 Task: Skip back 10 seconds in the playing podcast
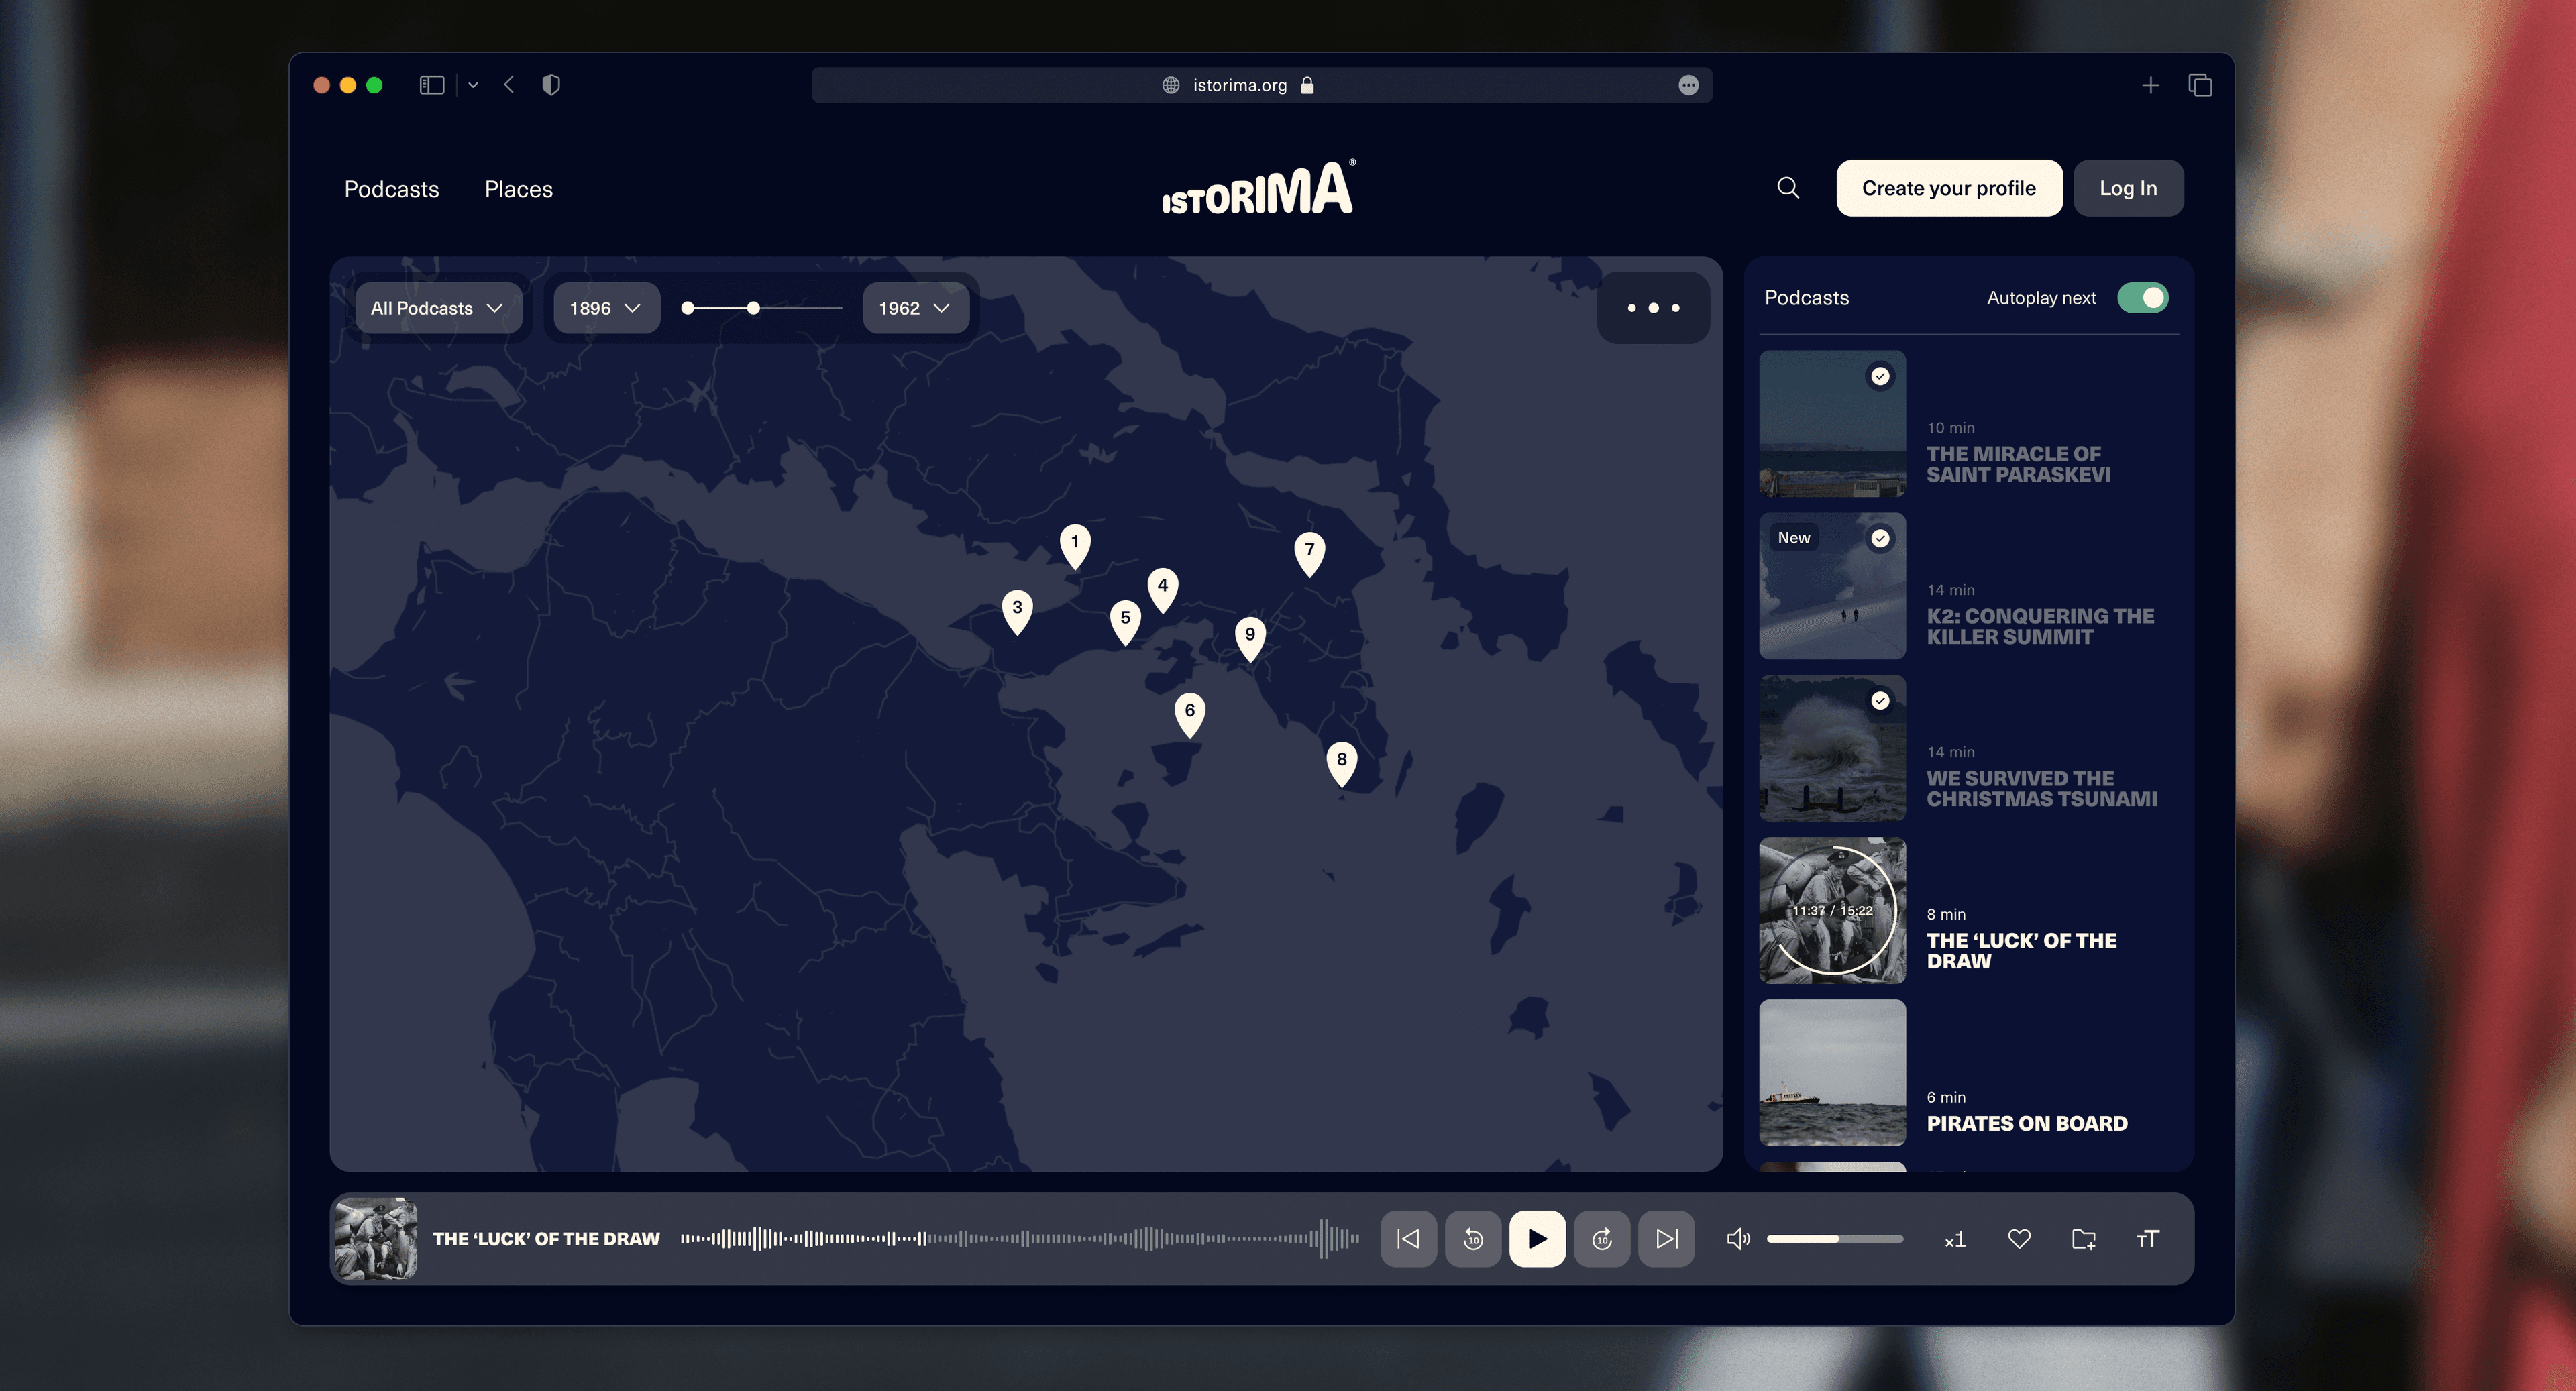point(1473,1238)
